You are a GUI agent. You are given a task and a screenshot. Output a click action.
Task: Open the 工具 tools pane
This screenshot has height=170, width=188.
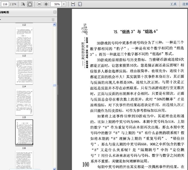(173, 4)
